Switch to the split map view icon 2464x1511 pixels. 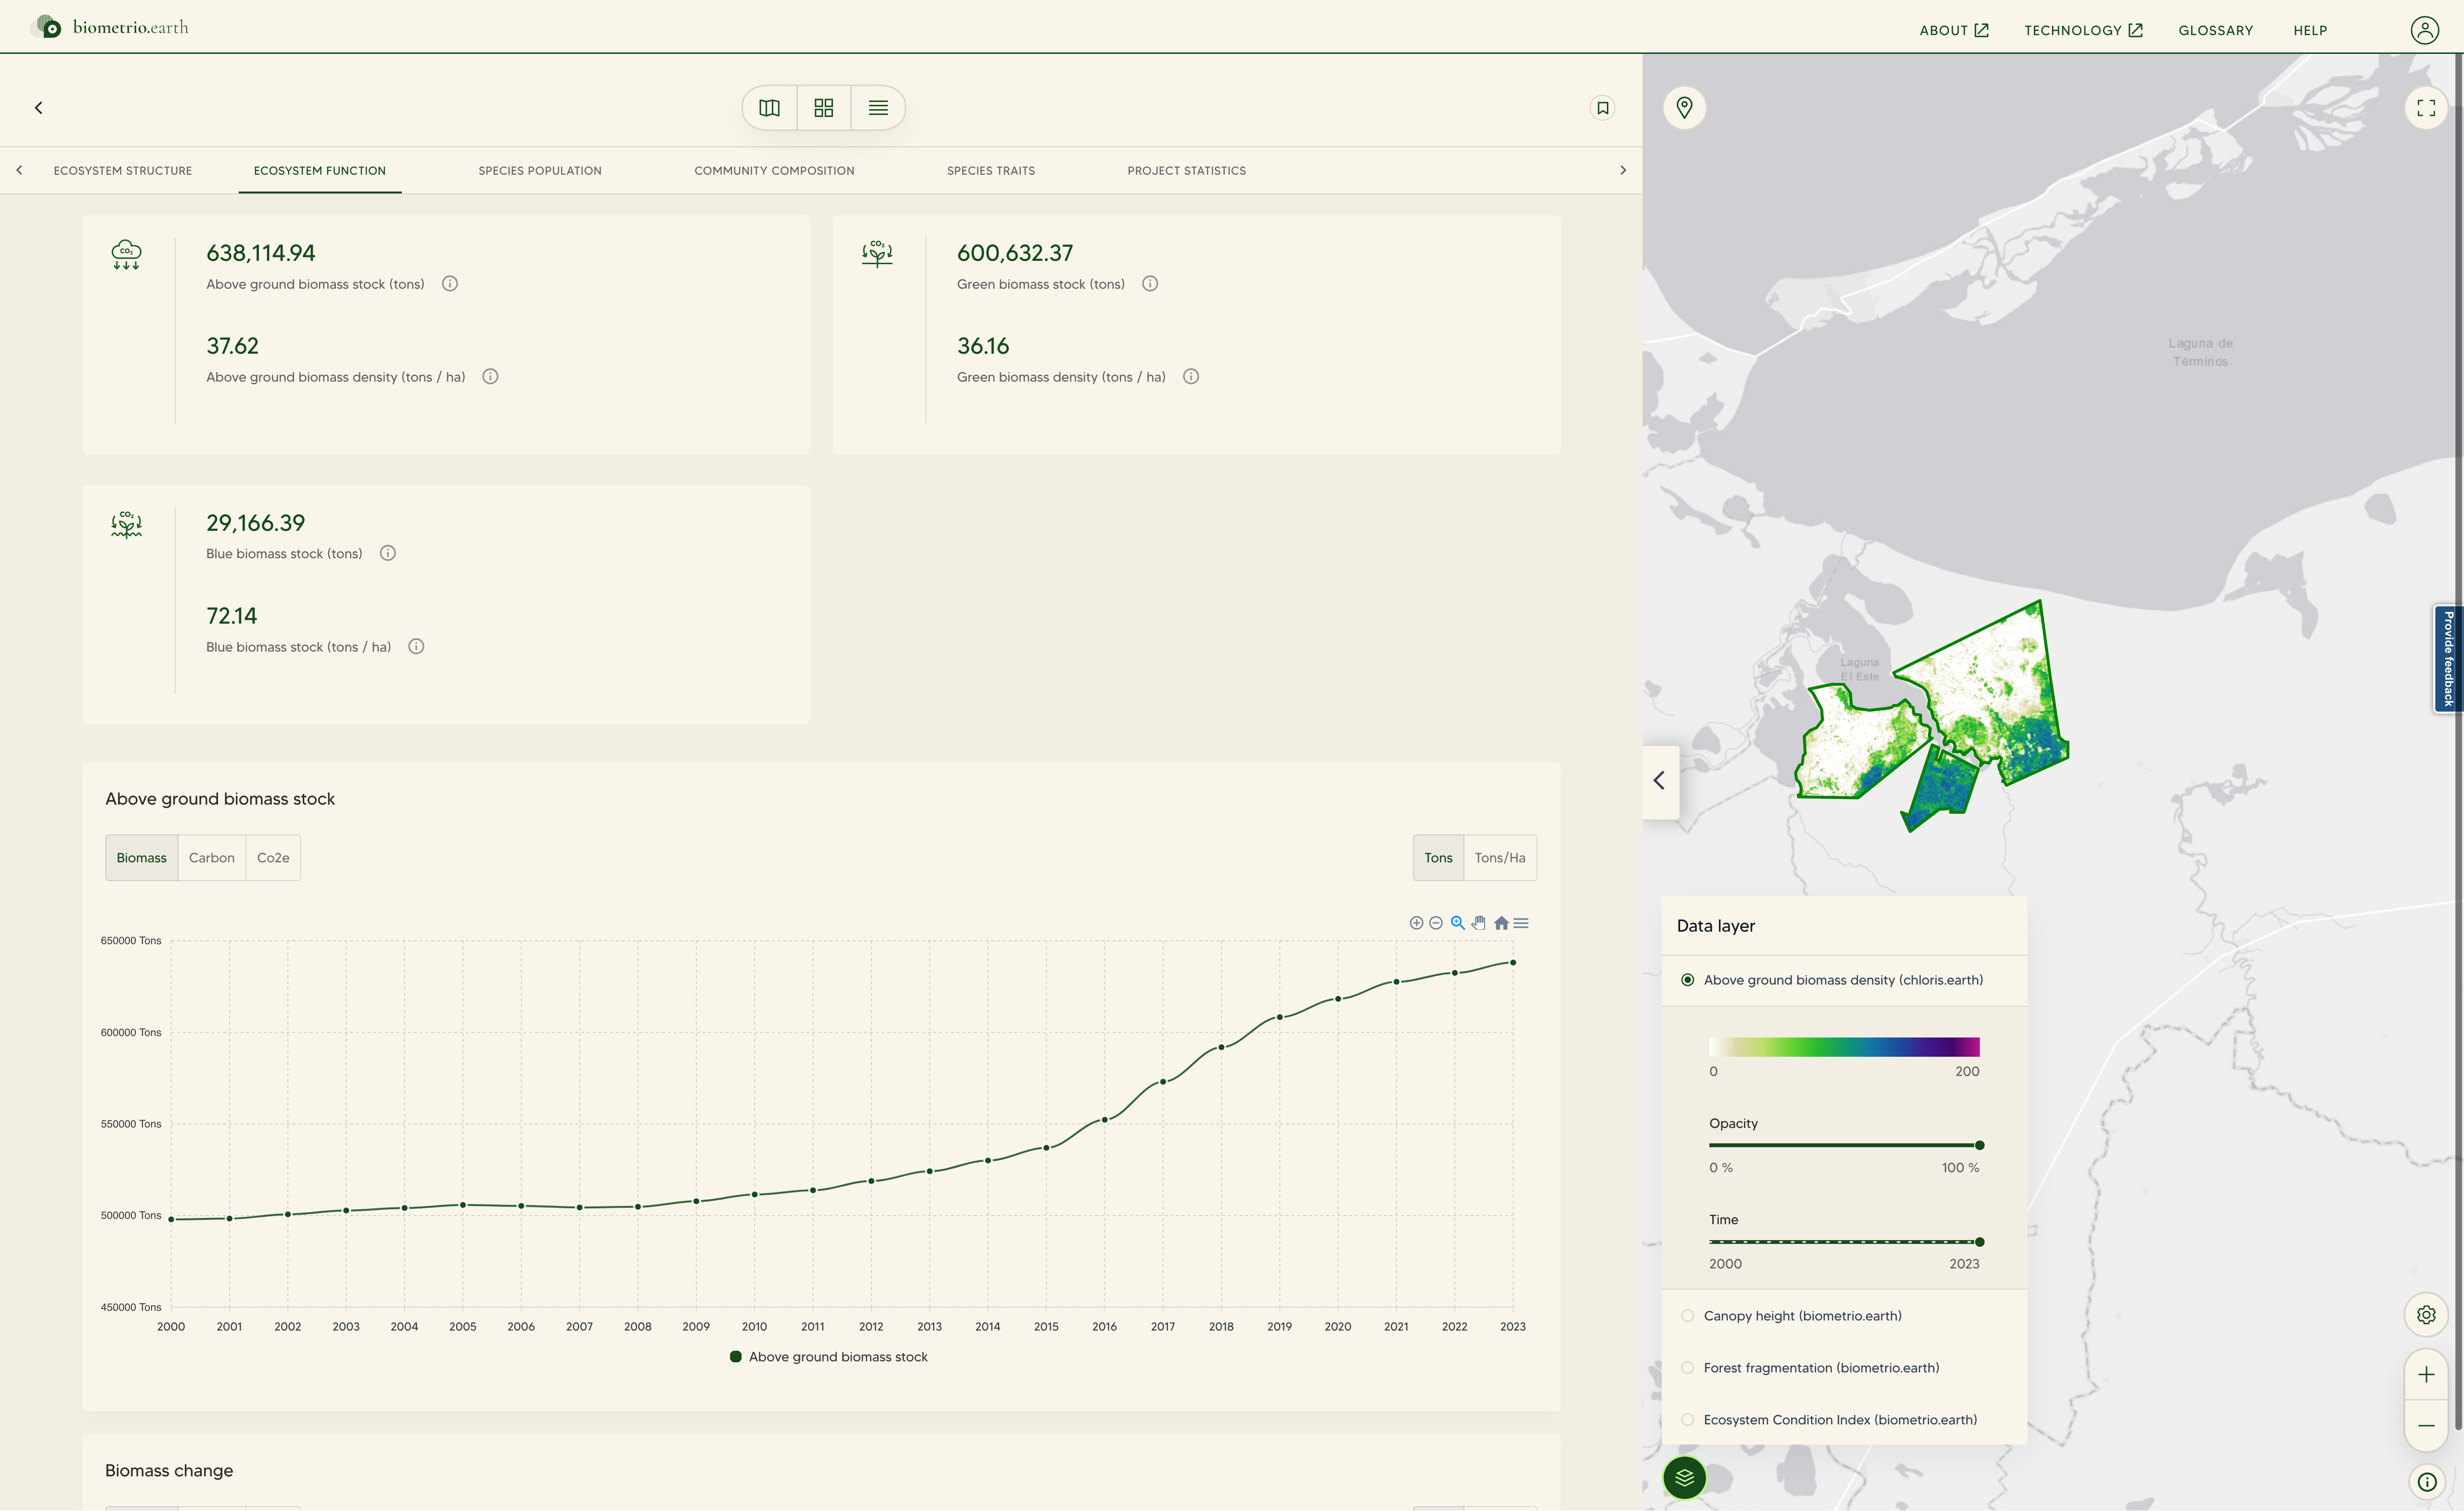click(x=769, y=108)
